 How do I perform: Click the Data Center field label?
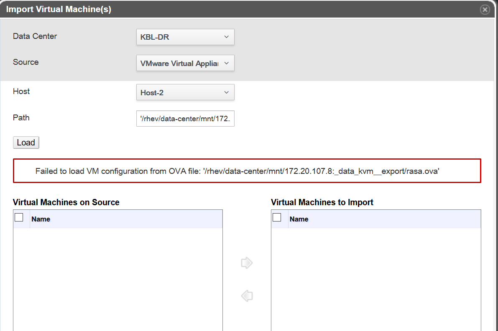point(35,36)
